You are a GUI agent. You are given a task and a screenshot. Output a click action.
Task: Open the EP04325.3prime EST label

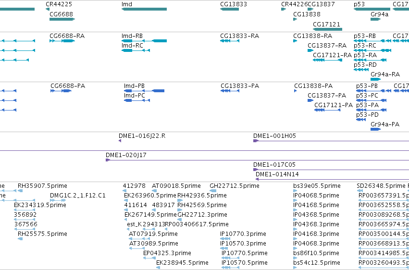[167, 253]
